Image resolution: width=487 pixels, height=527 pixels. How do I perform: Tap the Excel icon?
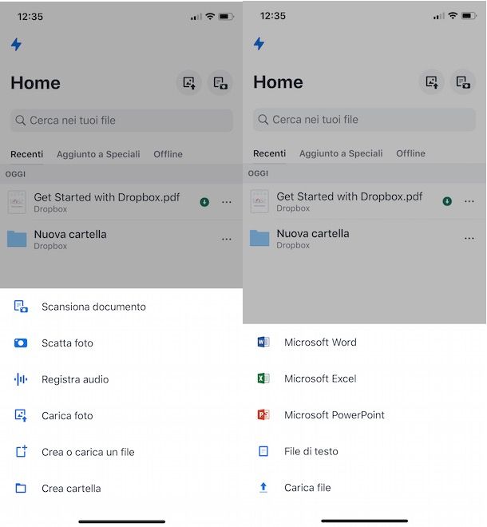pos(263,378)
